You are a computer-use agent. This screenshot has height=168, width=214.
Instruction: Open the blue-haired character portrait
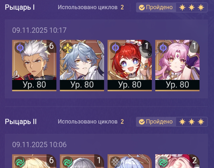pos(82,66)
